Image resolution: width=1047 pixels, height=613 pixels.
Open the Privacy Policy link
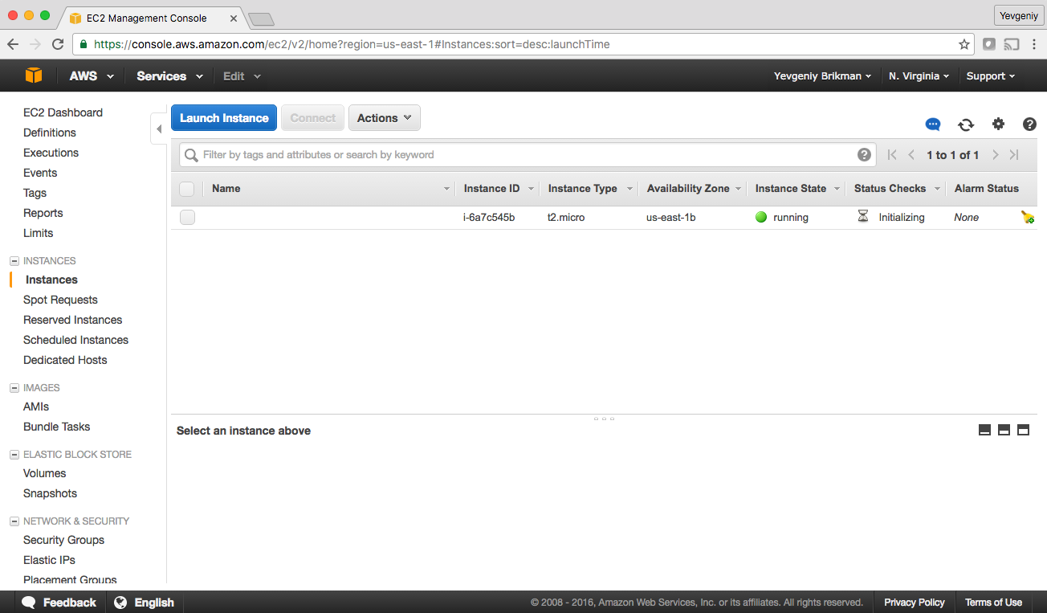point(914,602)
